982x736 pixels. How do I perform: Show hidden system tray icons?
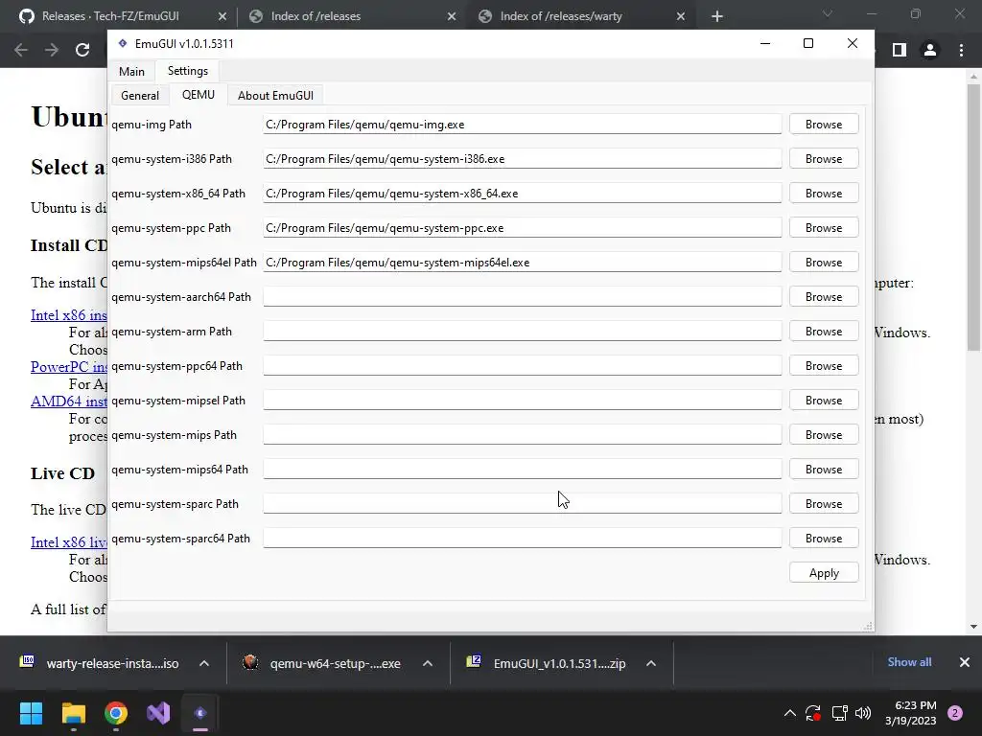[x=790, y=713]
